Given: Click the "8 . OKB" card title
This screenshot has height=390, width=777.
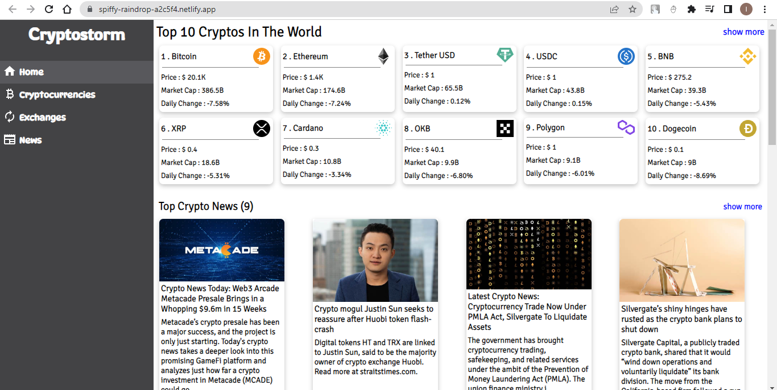Looking at the screenshot, I should click(418, 128).
